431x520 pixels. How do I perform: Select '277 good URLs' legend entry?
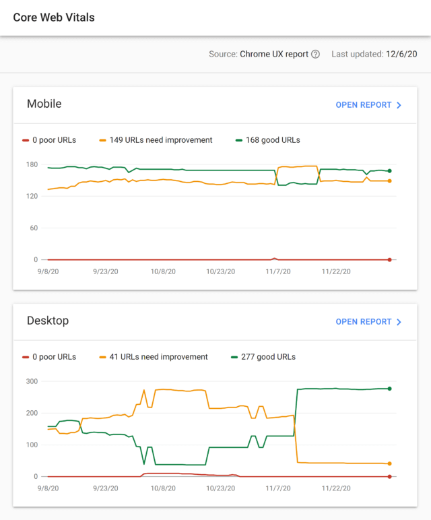(263, 357)
